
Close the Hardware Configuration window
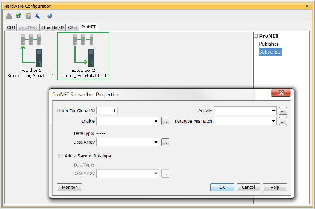[x=307, y=6]
